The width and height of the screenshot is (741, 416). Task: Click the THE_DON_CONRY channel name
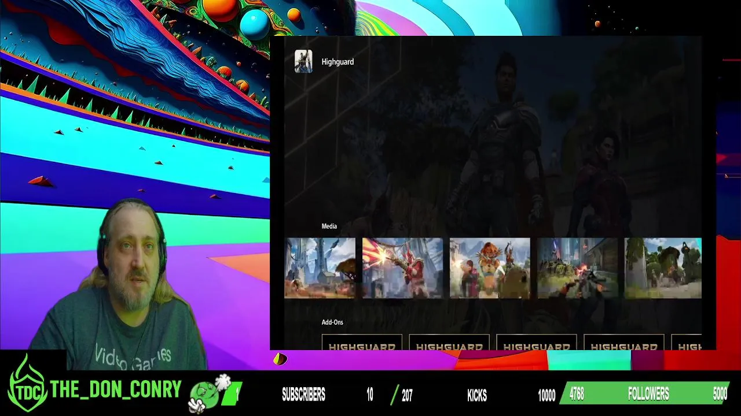coord(116,390)
